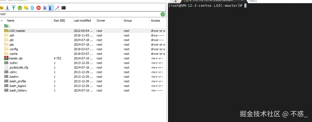Click the .ssh folder icon
The image size is (312, 122).
click(x=6, y=35)
